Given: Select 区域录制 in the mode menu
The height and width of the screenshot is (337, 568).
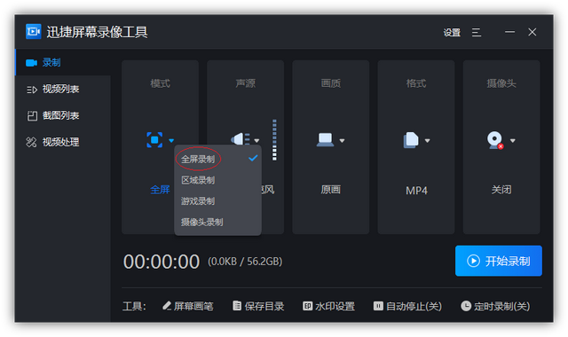Looking at the screenshot, I should pyautogui.click(x=217, y=180).
